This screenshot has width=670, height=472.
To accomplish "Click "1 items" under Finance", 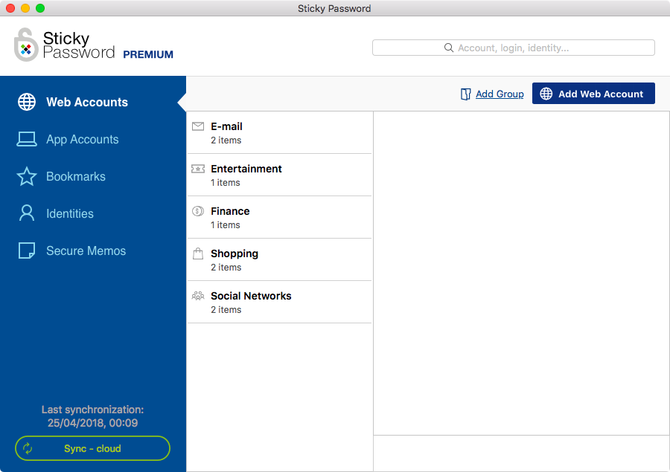I will coord(225,225).
